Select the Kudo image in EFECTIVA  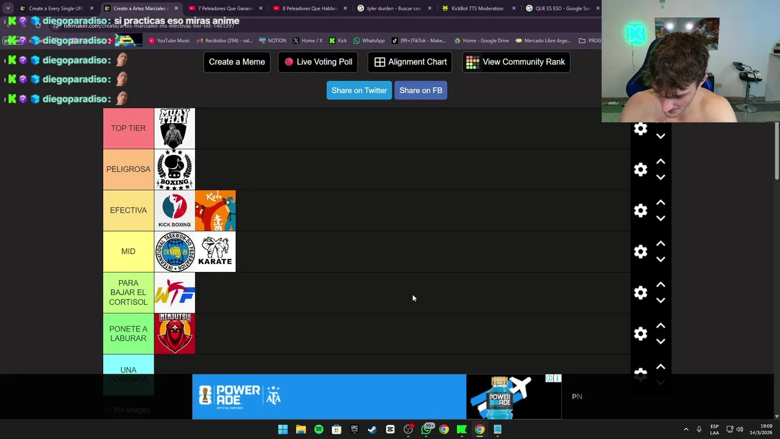click(x=215, y=210)
